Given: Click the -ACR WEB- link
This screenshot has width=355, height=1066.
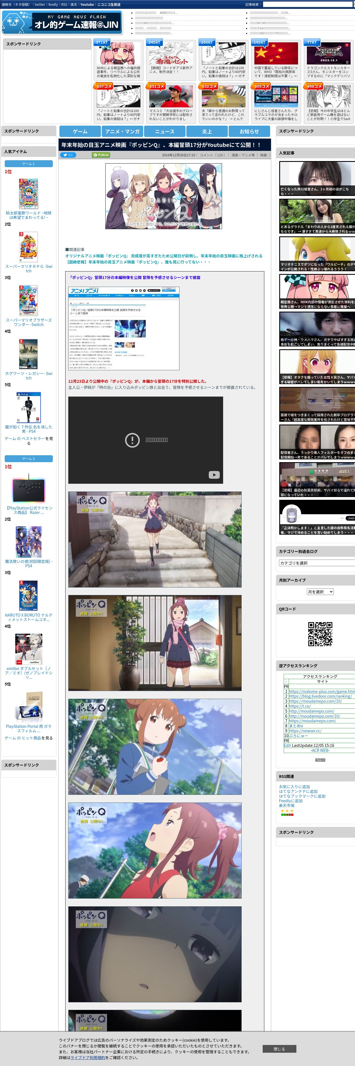Looking at the screenshot, I should pos(320,750).
